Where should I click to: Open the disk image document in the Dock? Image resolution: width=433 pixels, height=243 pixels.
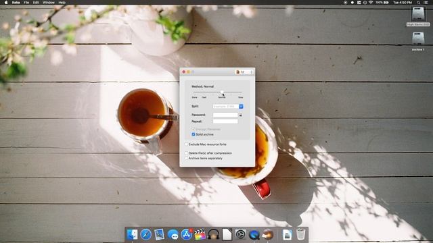287,234
